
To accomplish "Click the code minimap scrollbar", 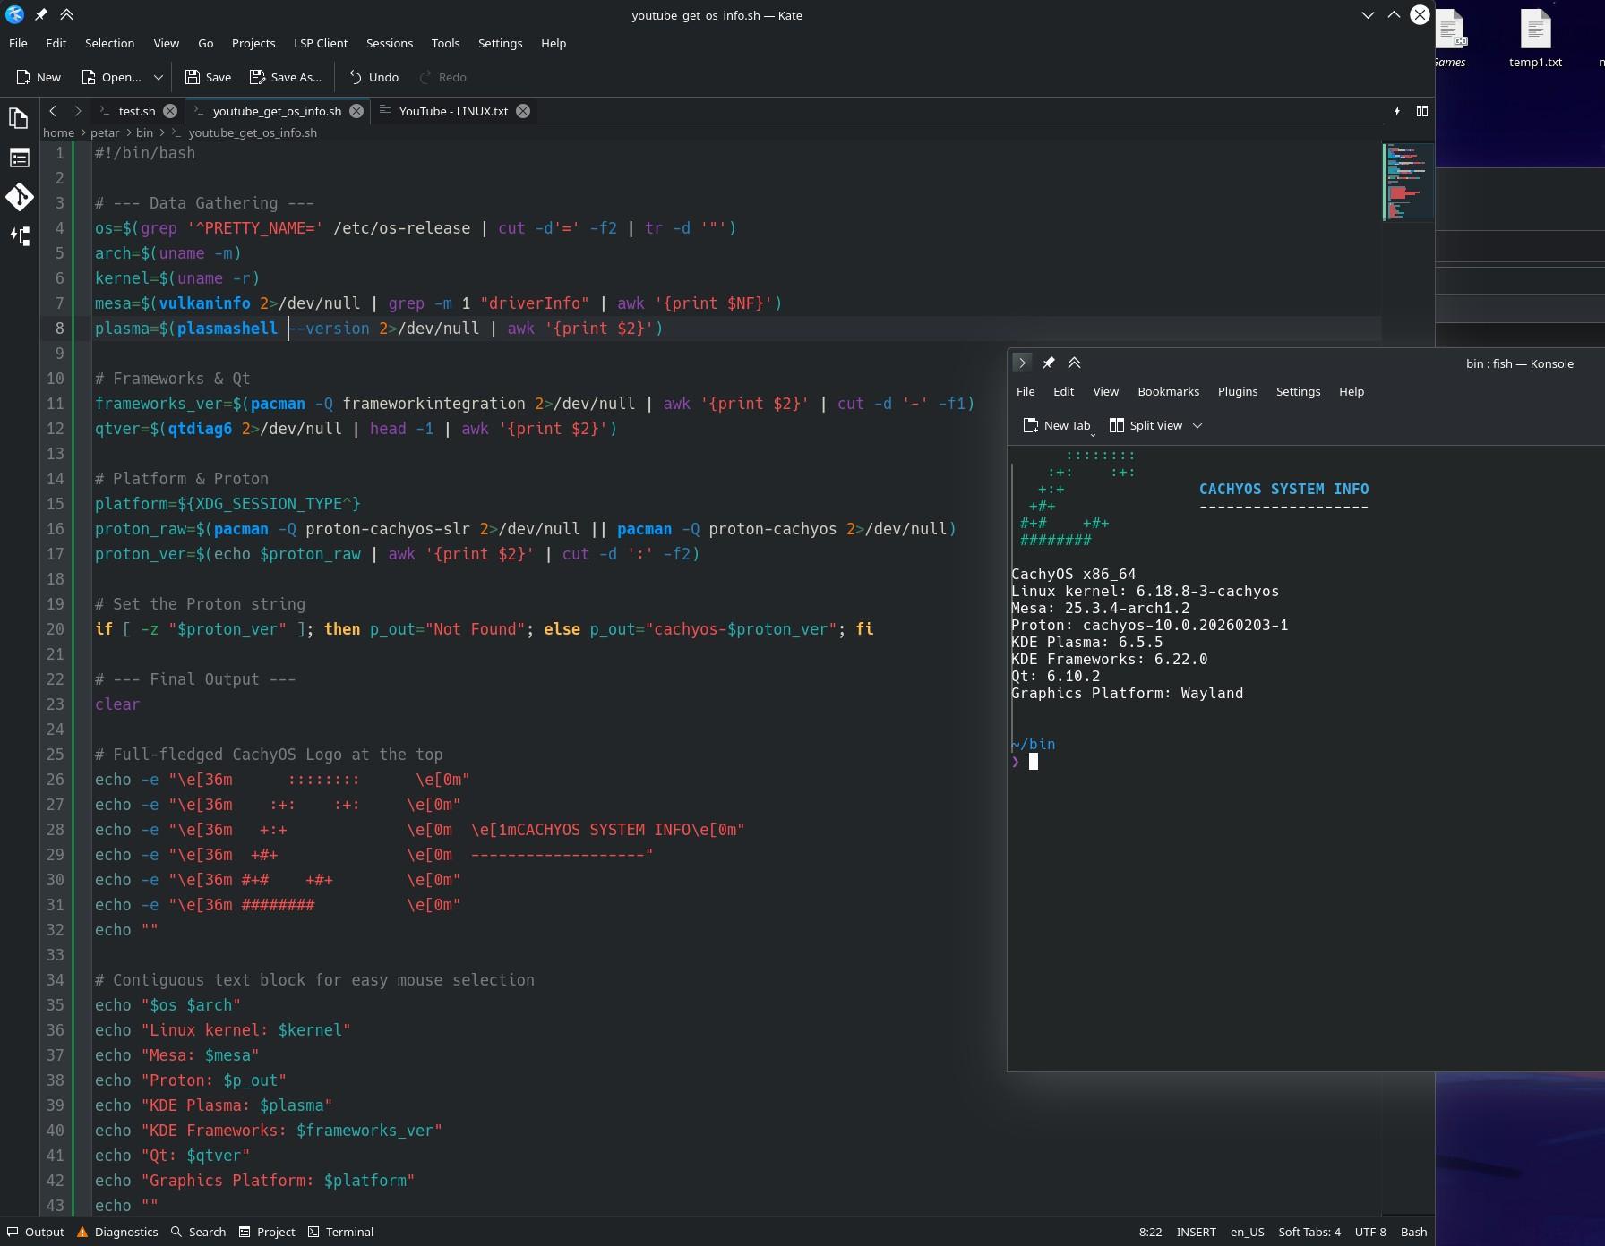I will (x=1408, y=182).
